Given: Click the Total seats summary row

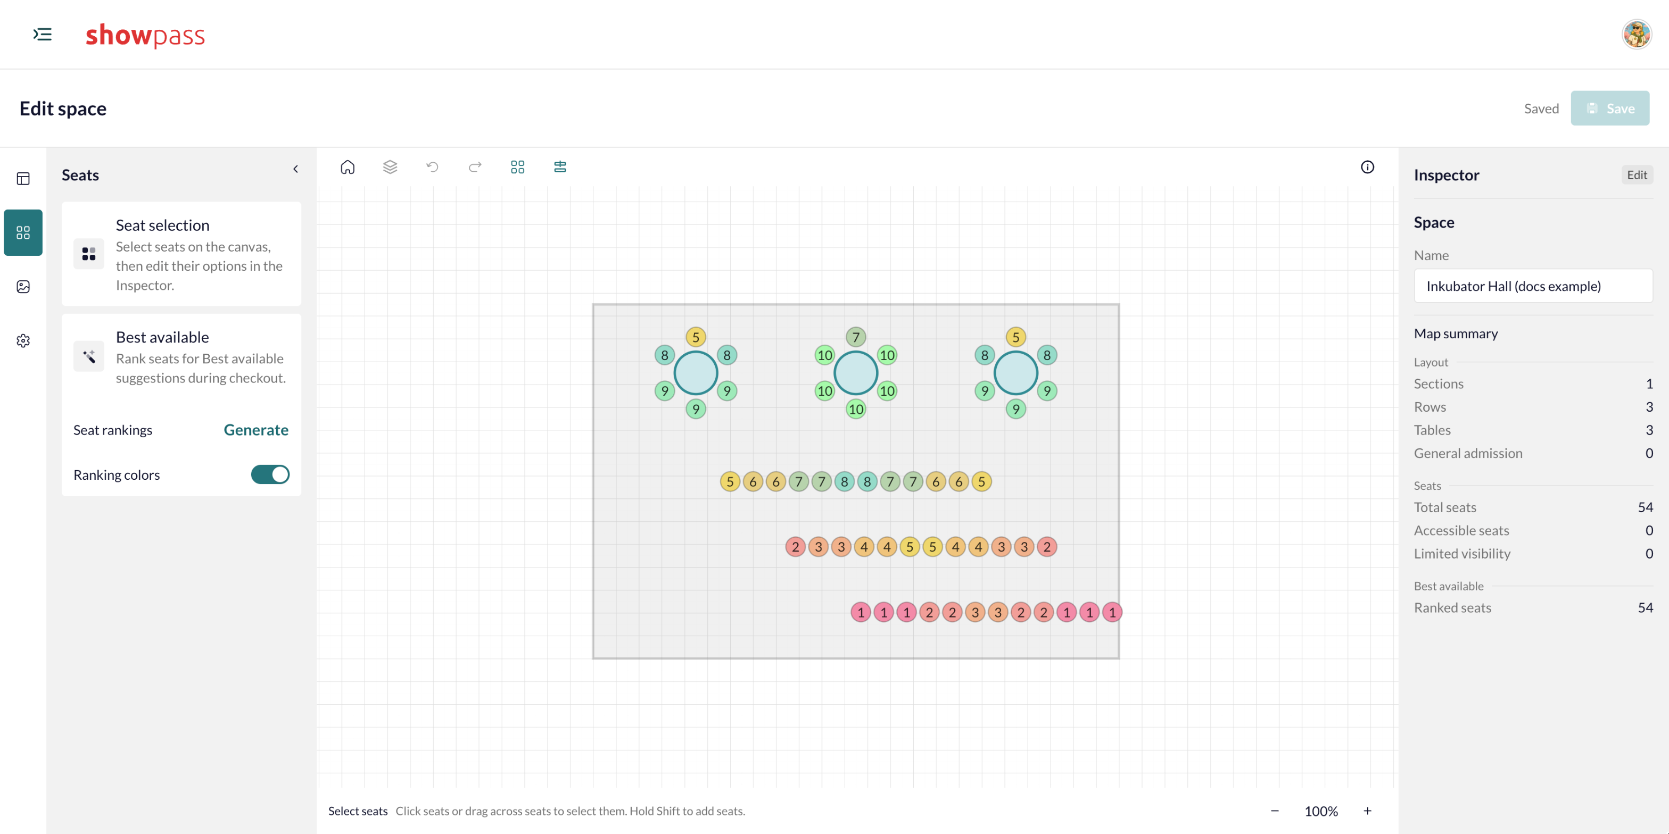Looking at the screenshot, I should point(1533,507).
